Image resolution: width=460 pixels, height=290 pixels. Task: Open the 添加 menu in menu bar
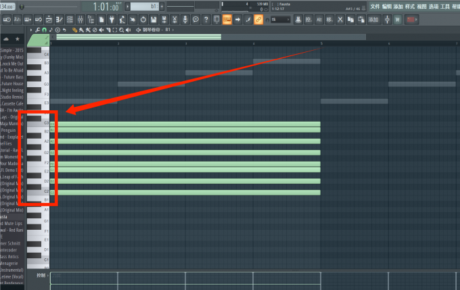[x=398, y=7]
